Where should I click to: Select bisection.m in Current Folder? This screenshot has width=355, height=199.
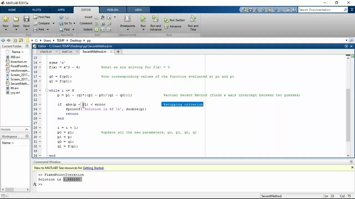coord(19,62)
